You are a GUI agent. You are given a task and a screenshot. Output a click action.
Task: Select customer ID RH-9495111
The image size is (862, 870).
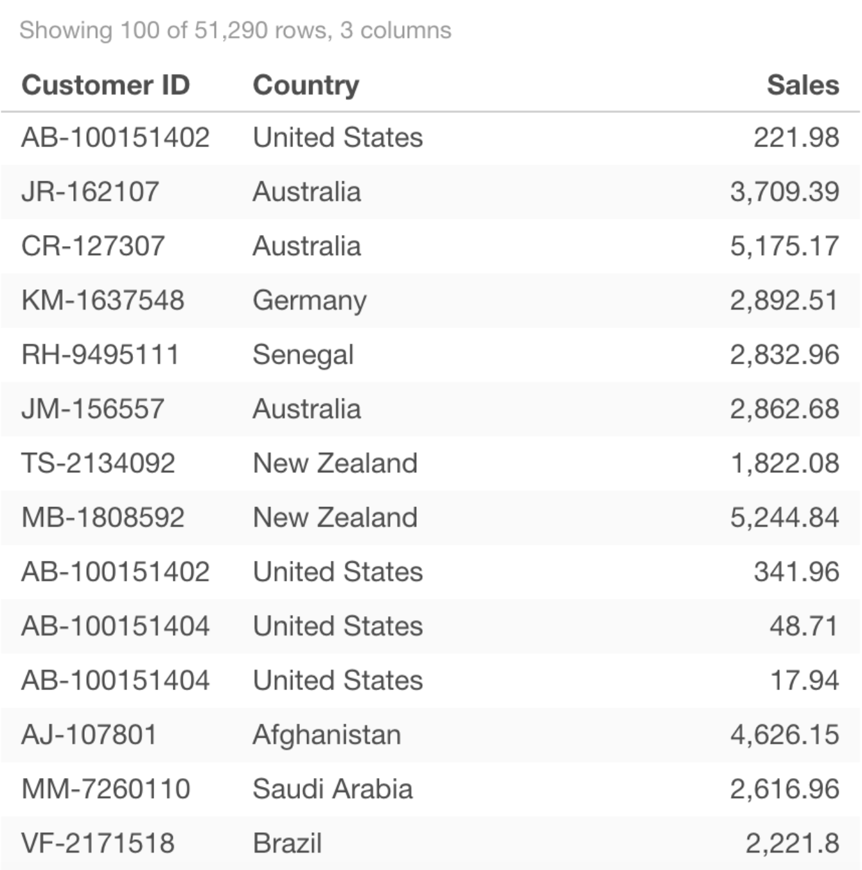[x=100, y=355]
